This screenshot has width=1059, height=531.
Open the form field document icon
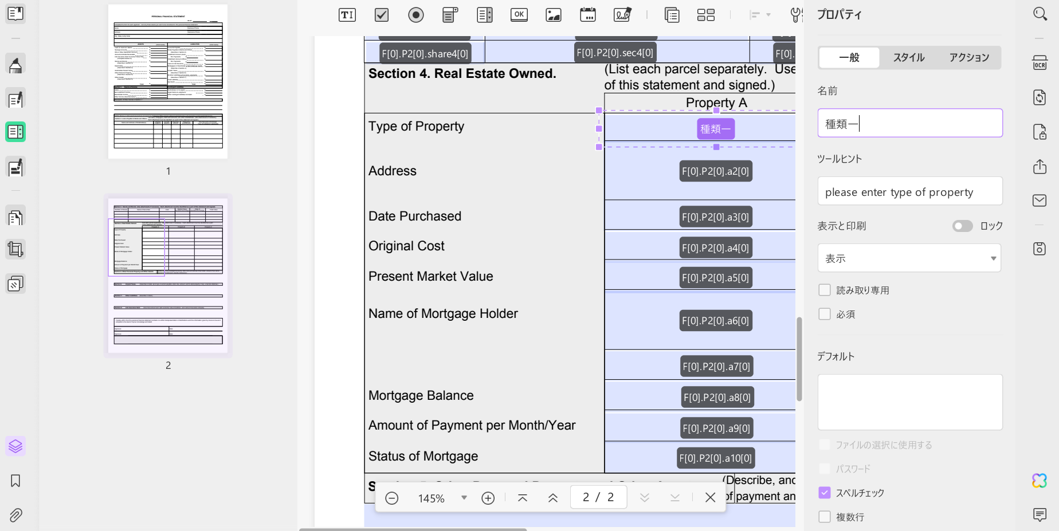(672, 15)
